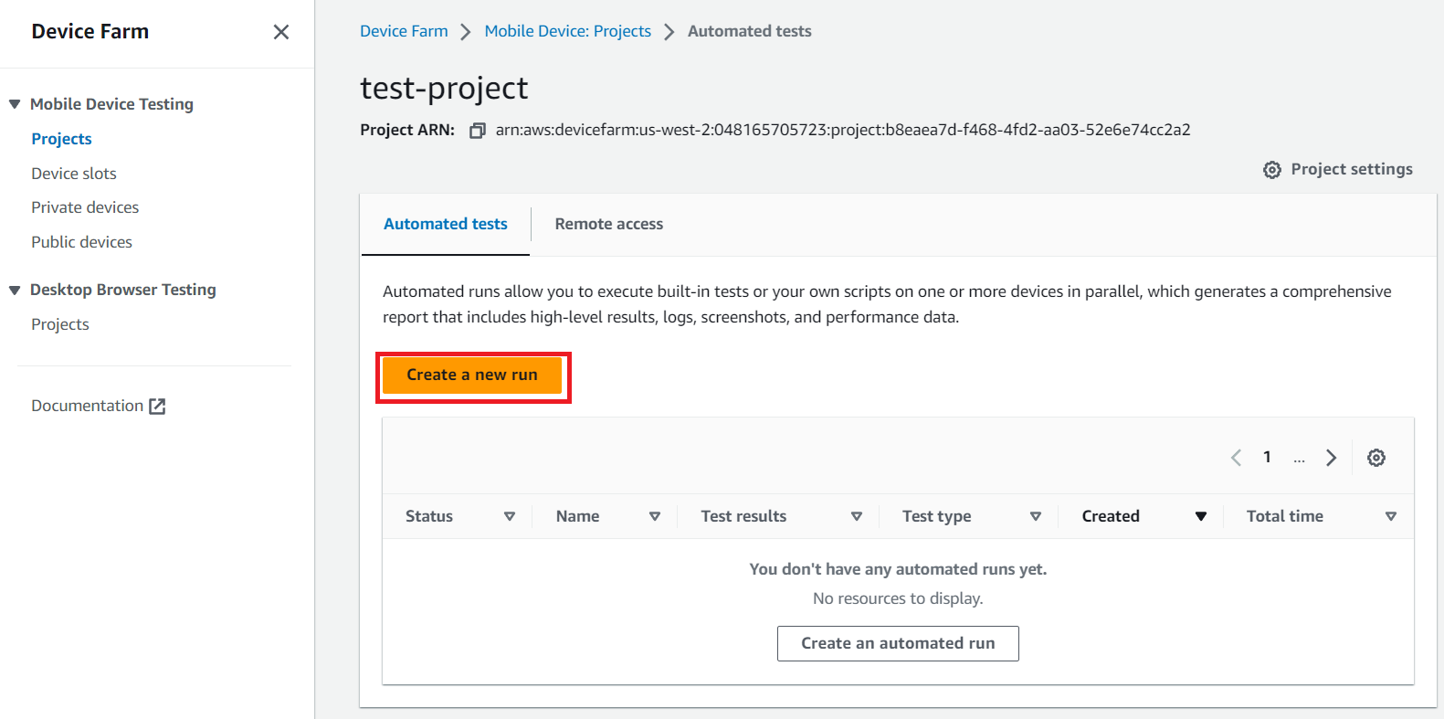Sort runs by Created column
This screenshot has height=719, width=1444.
(1200, 516)
